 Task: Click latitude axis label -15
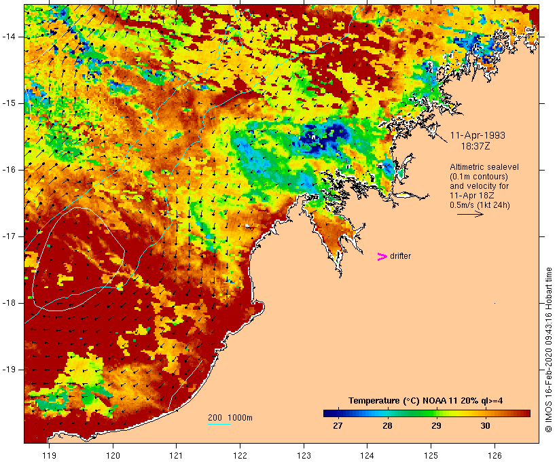point(9,103)
